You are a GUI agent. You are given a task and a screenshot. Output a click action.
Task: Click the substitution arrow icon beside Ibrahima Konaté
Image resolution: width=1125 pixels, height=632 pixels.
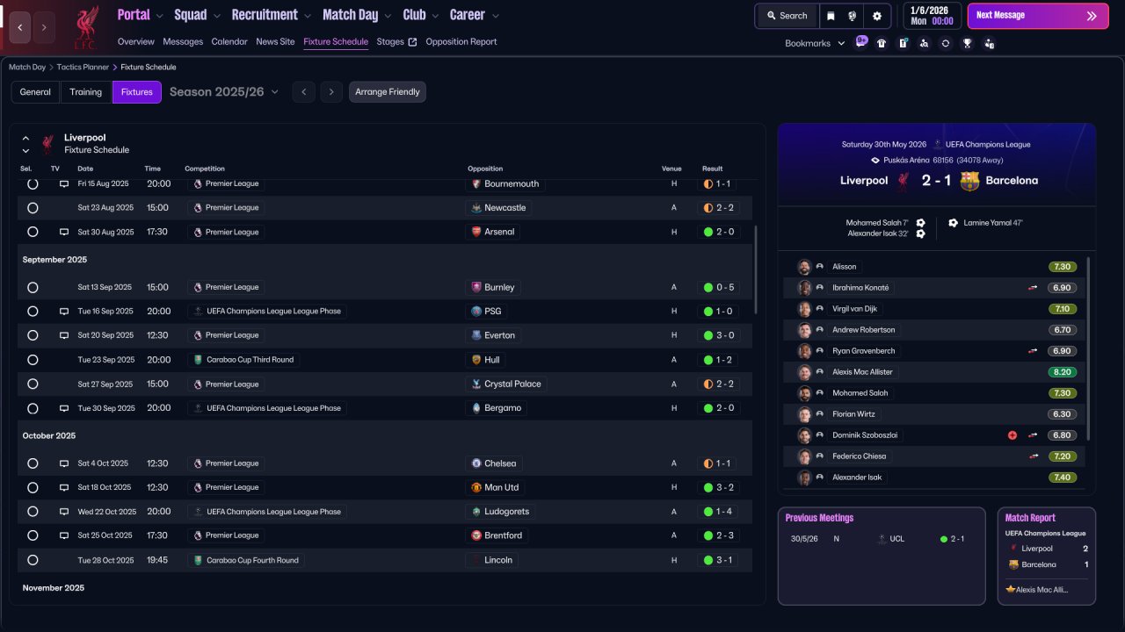point(1033,288)
